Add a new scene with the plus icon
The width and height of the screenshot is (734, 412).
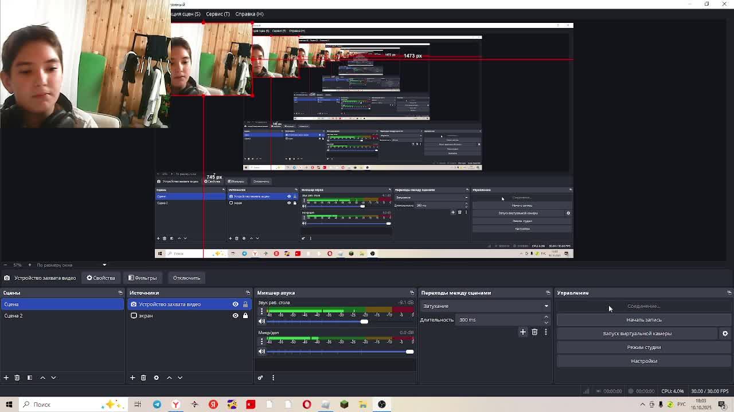pyautogui.click(x=6, y=378)
